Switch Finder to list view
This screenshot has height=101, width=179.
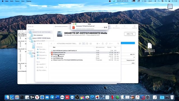point(84,44)
